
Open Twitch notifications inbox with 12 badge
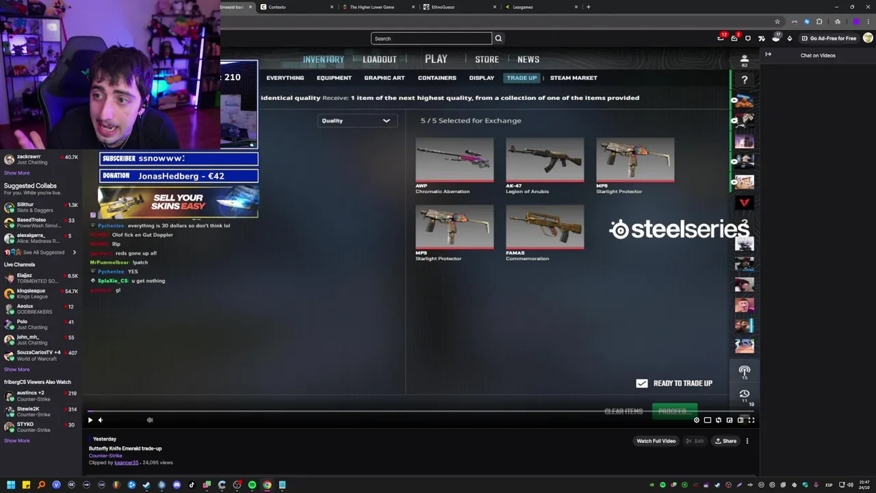point(721,38)
